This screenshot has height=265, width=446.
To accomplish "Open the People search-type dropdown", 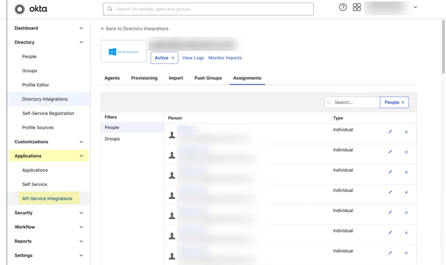I will [394, 102].
